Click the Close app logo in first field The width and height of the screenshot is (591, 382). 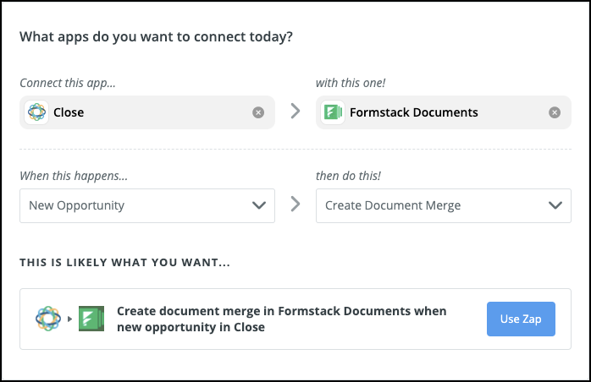tap(36, 112)
